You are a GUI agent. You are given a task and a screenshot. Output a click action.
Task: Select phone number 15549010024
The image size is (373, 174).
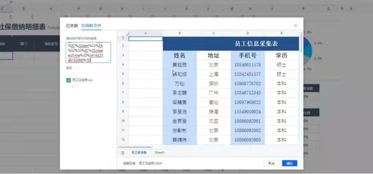click(x=247, y=112)
